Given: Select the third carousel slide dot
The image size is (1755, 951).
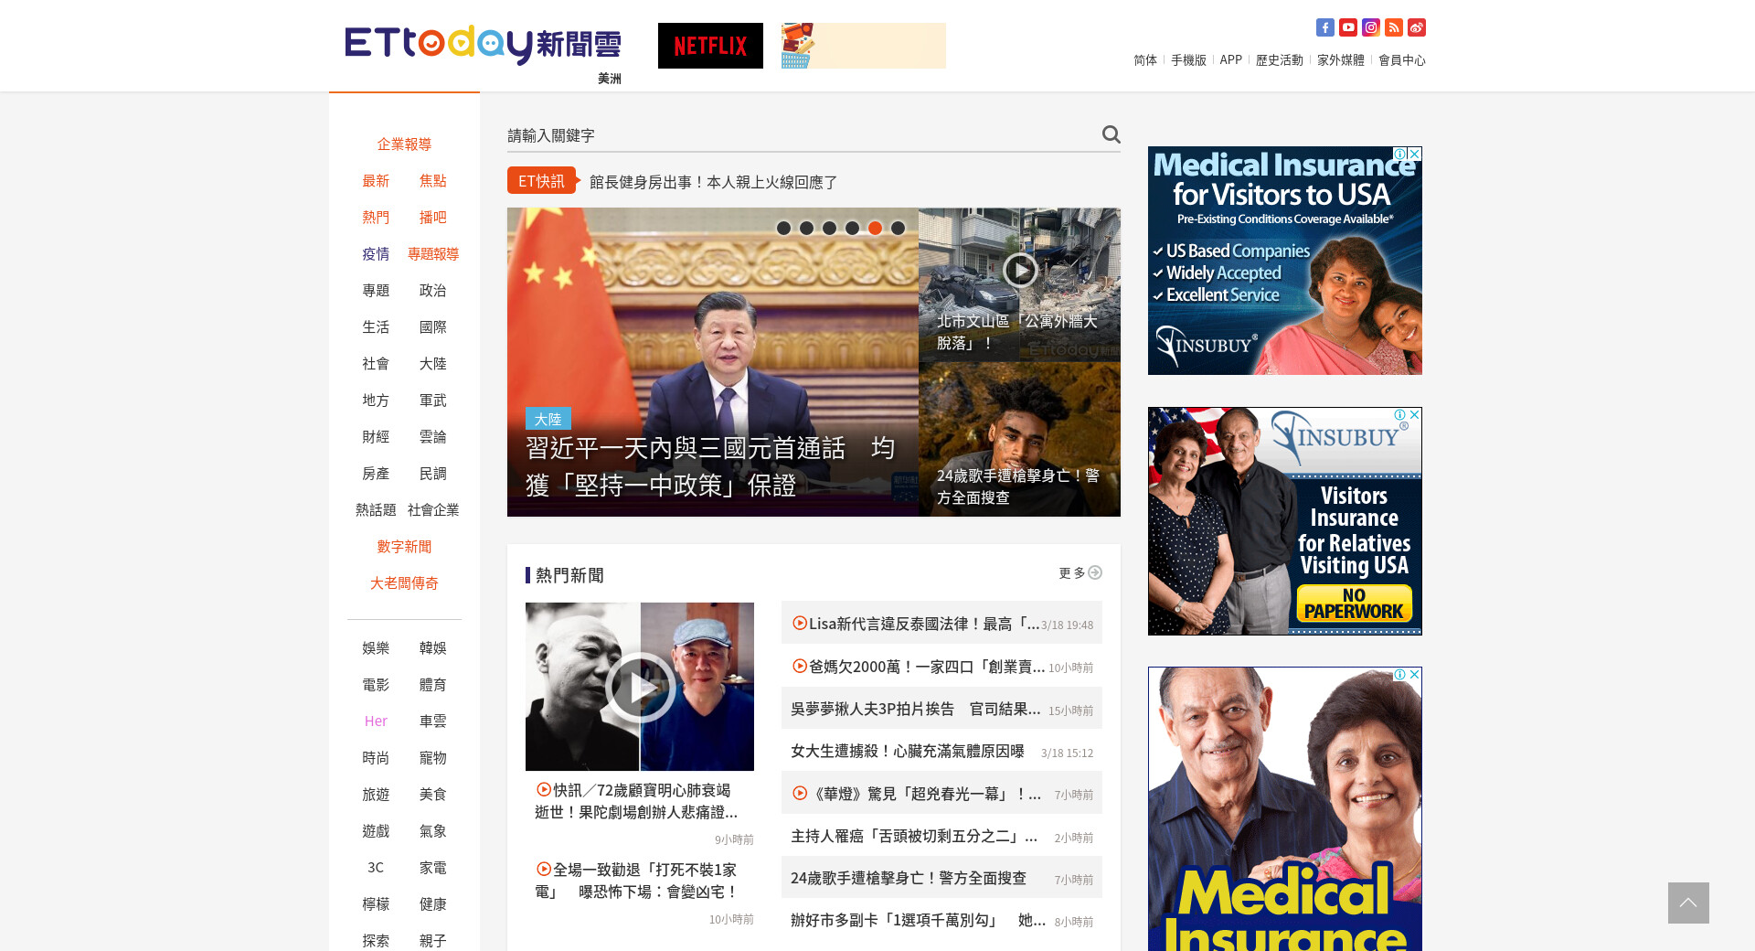Looking at the screenshot, I should [829, 228].
